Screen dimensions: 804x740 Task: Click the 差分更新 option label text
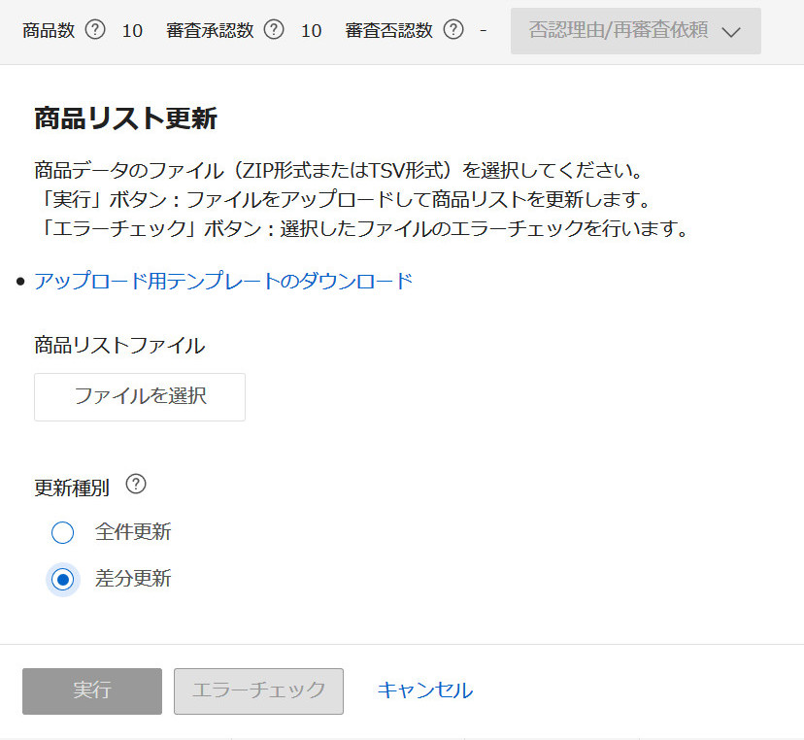[133, 579]
